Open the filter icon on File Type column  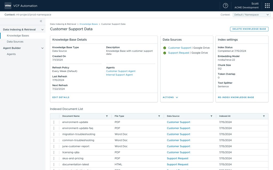(x=159, y=116)
